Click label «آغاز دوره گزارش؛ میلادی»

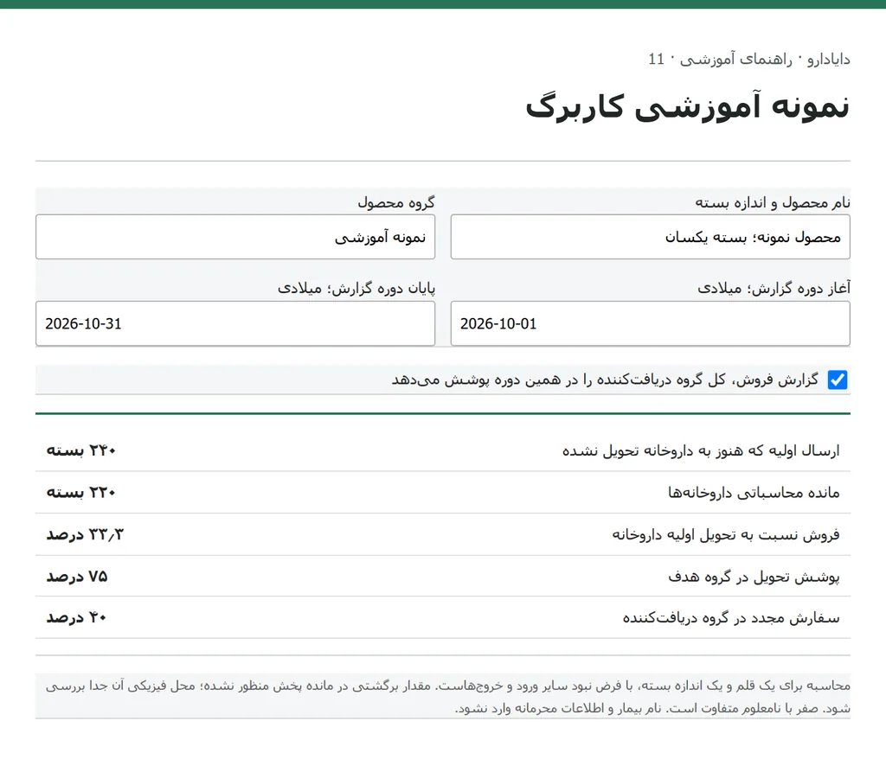774,289
